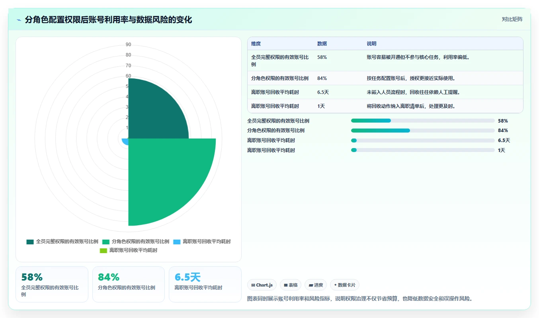
Task: Select the 表格 chip
Action: (291, 285)
